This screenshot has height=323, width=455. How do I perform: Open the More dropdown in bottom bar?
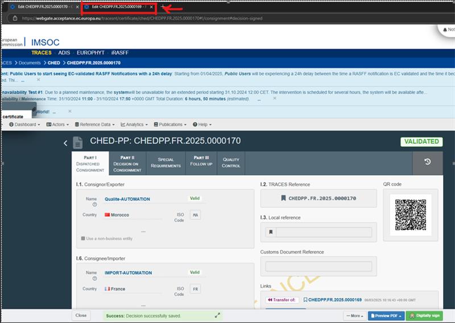point(355,316)
